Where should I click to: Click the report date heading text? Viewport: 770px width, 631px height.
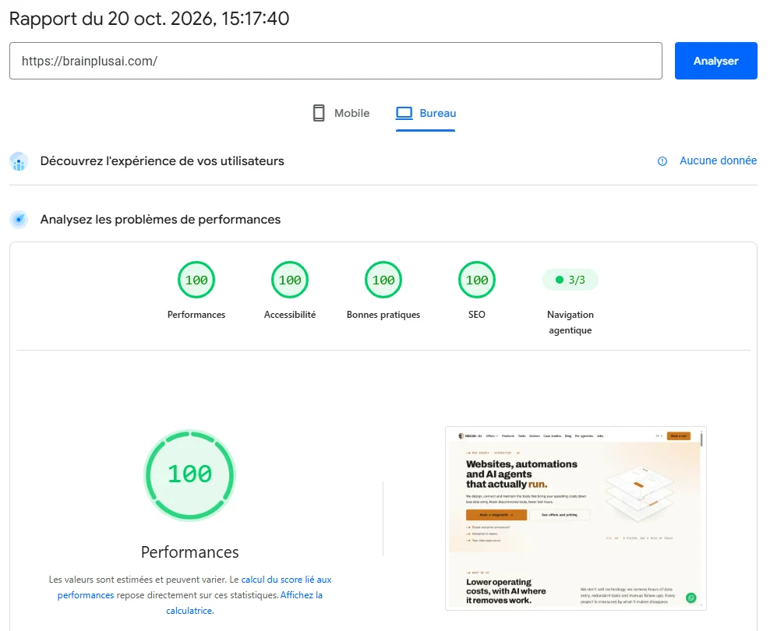150,19
